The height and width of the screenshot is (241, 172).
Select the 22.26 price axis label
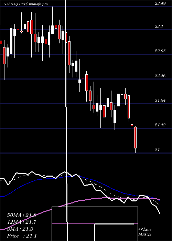click(160, 76)
